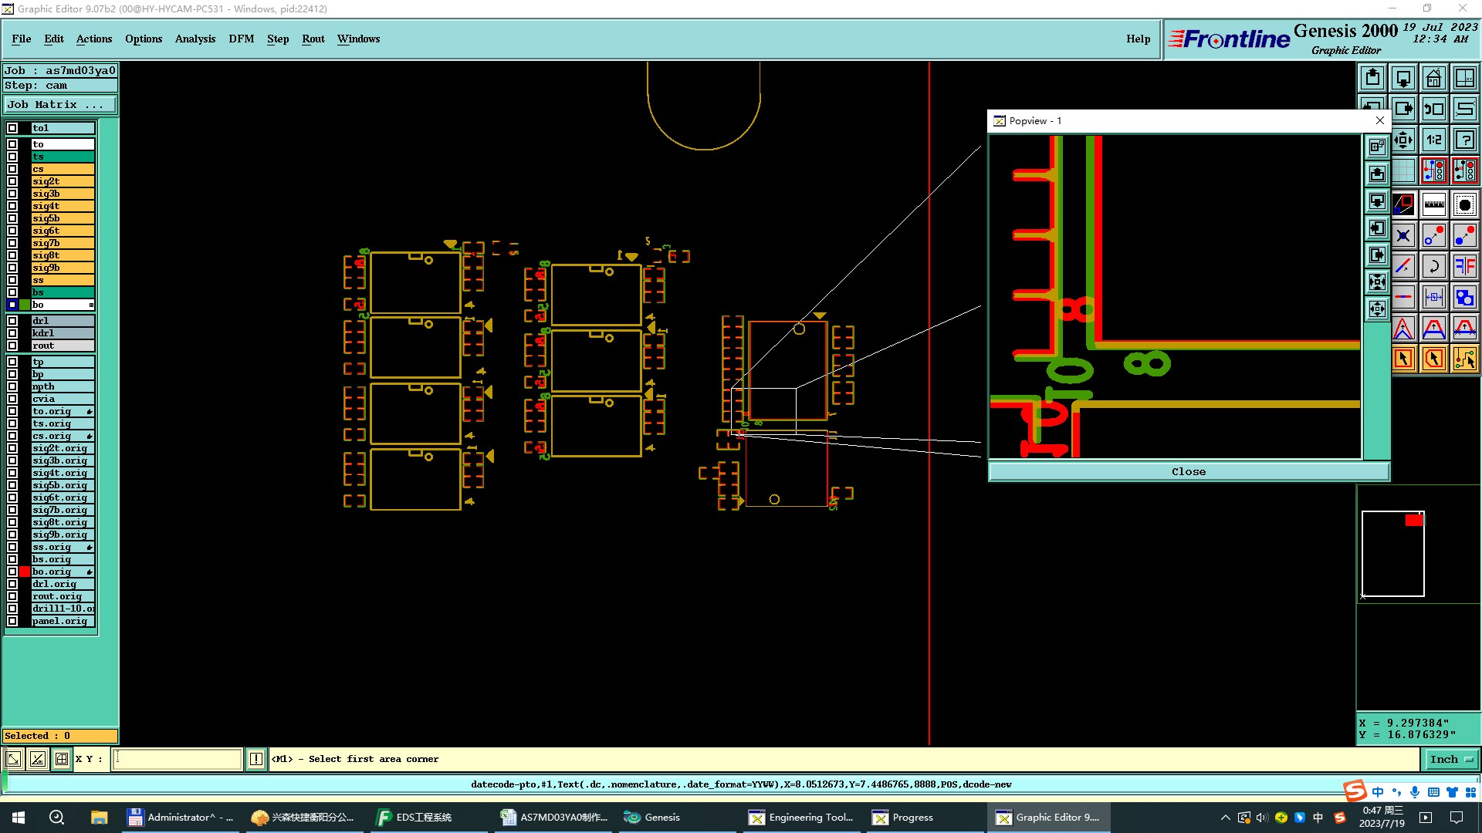This screenshot has width=1482, height=833.
Task: Toggle the checkbox for layer sig2t
Action: [12, 181]
